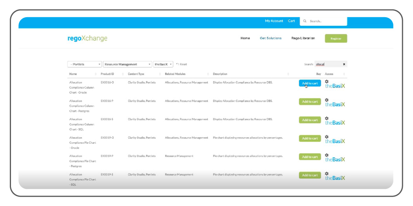Add EX0016-O Oracle chart to cart
Image resolution: width=413 pixels, height=206 pixels.
(310, 83)
